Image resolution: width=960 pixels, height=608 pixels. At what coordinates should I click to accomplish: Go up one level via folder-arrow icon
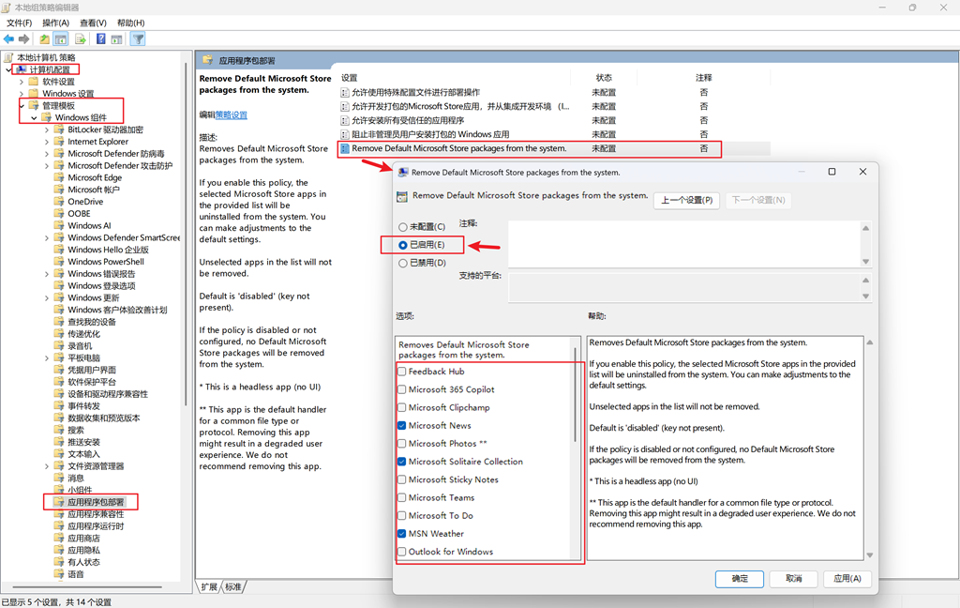pos(45,39)
